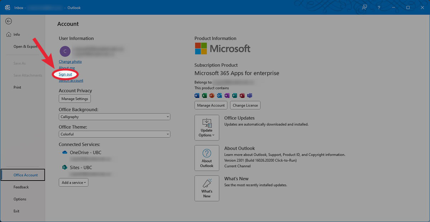This screenshot has width=430, height=222.
Task: Go to Options in the sidebar
Action: [x=20, y=199]
